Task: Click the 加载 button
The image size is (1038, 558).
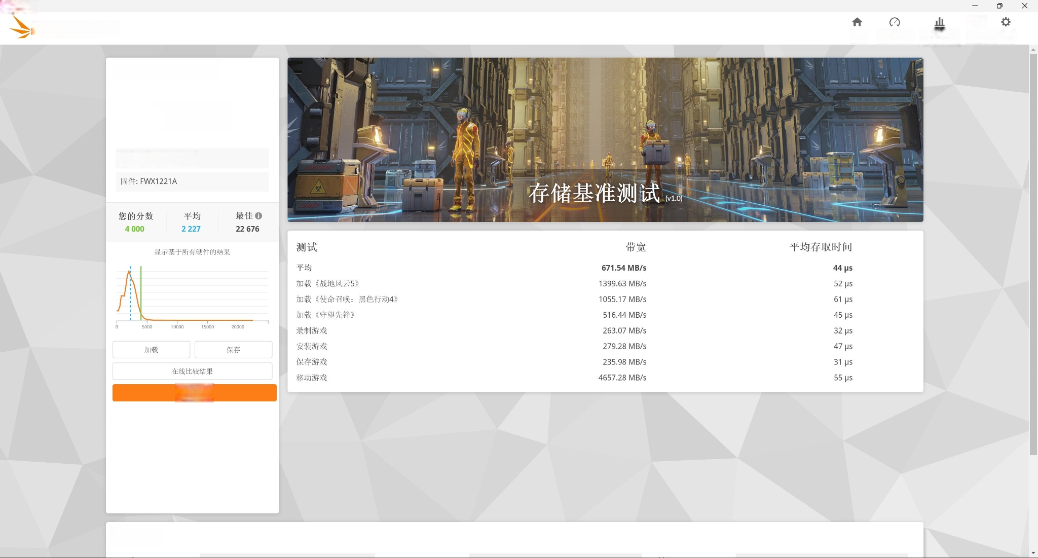Action: [x=151, y=350]
